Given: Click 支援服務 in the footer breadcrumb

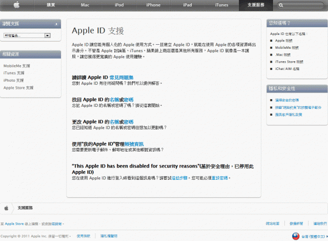Looking at the screenshot, I should coord(25,208).
